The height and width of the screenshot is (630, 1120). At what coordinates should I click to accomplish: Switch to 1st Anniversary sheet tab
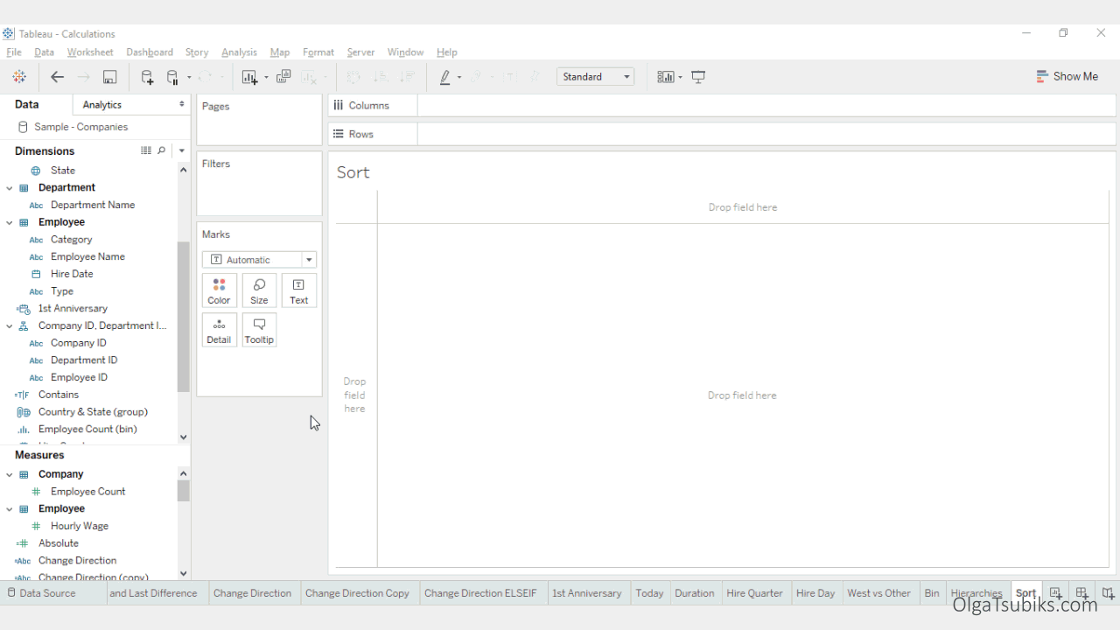[587, 593]
